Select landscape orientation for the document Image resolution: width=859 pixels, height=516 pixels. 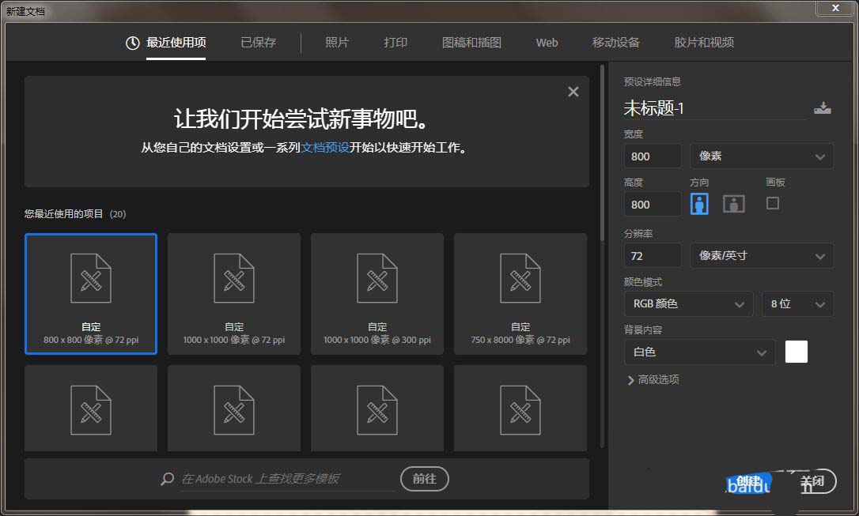pos(733,203)
